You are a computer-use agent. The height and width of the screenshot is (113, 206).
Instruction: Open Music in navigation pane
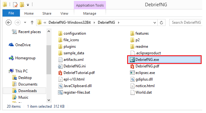[x=20, y=97]
